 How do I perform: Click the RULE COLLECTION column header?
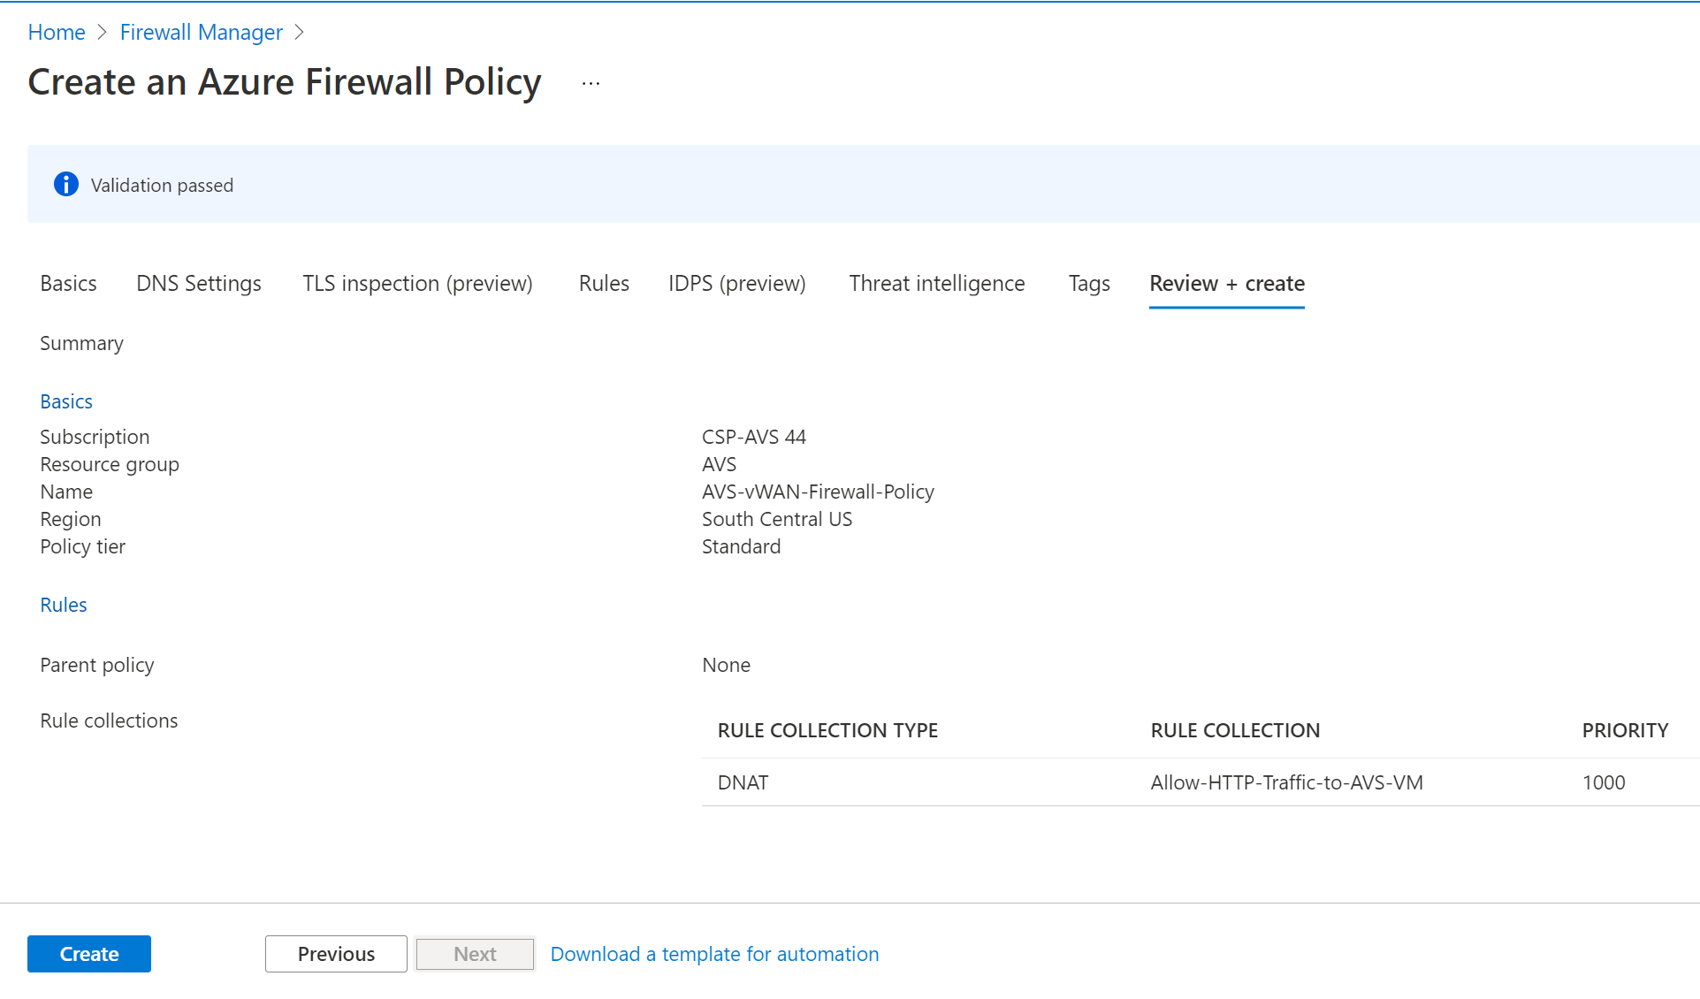coord(1235,730)
